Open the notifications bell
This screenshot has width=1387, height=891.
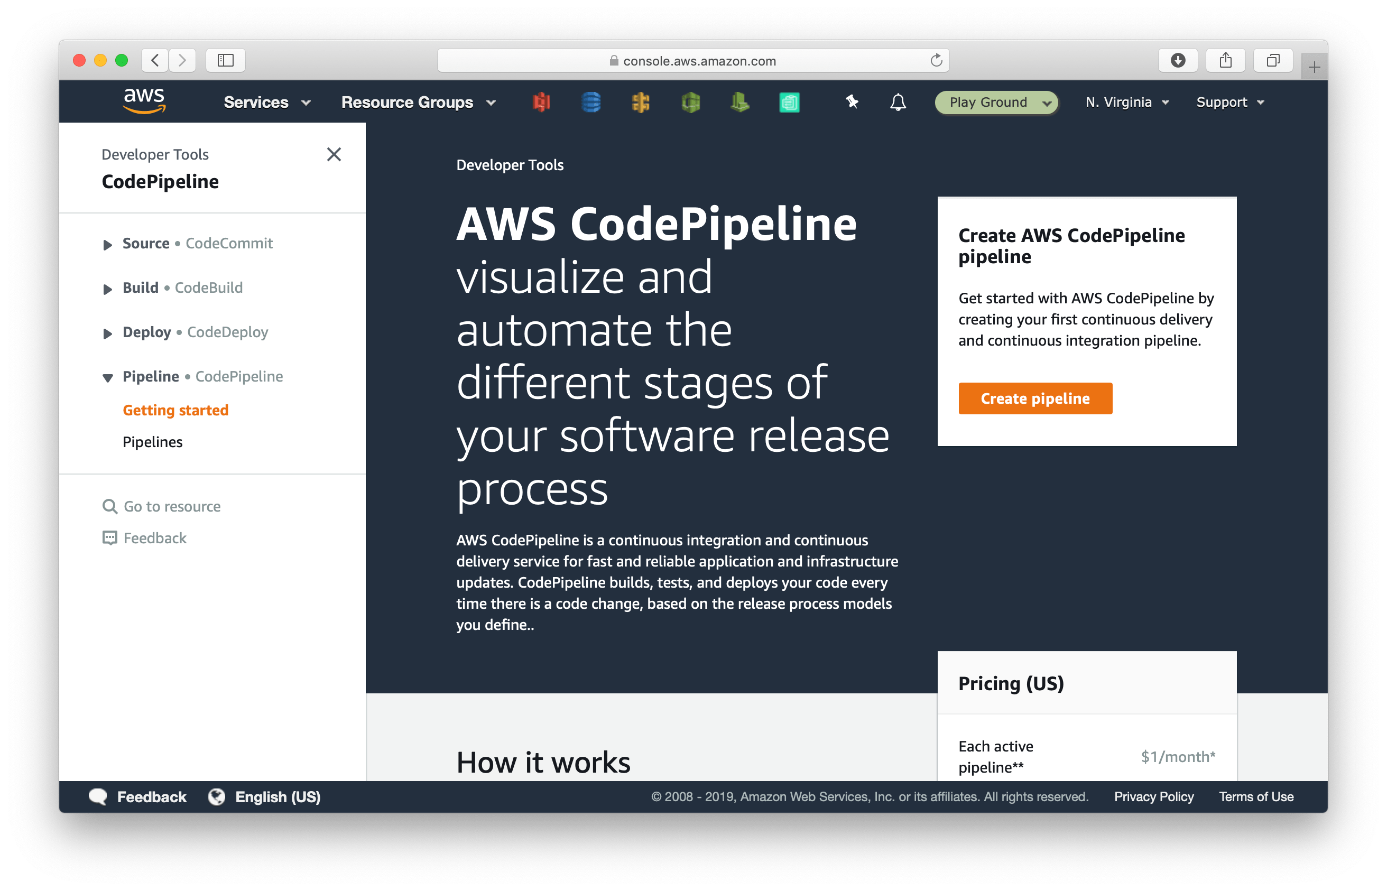pos(898,102)
